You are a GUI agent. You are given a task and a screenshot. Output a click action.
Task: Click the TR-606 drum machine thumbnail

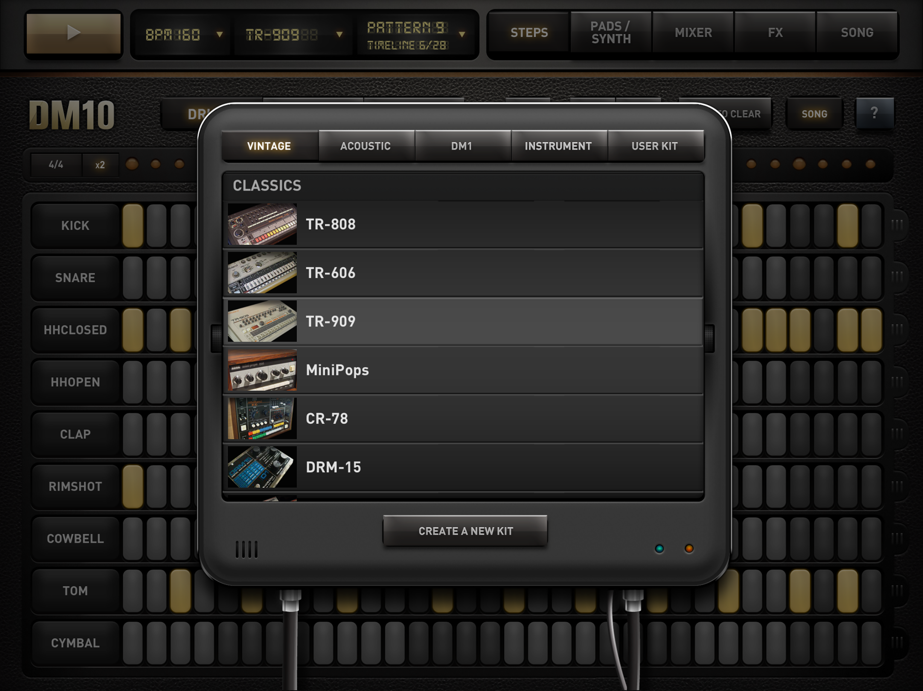coord(262,273)
